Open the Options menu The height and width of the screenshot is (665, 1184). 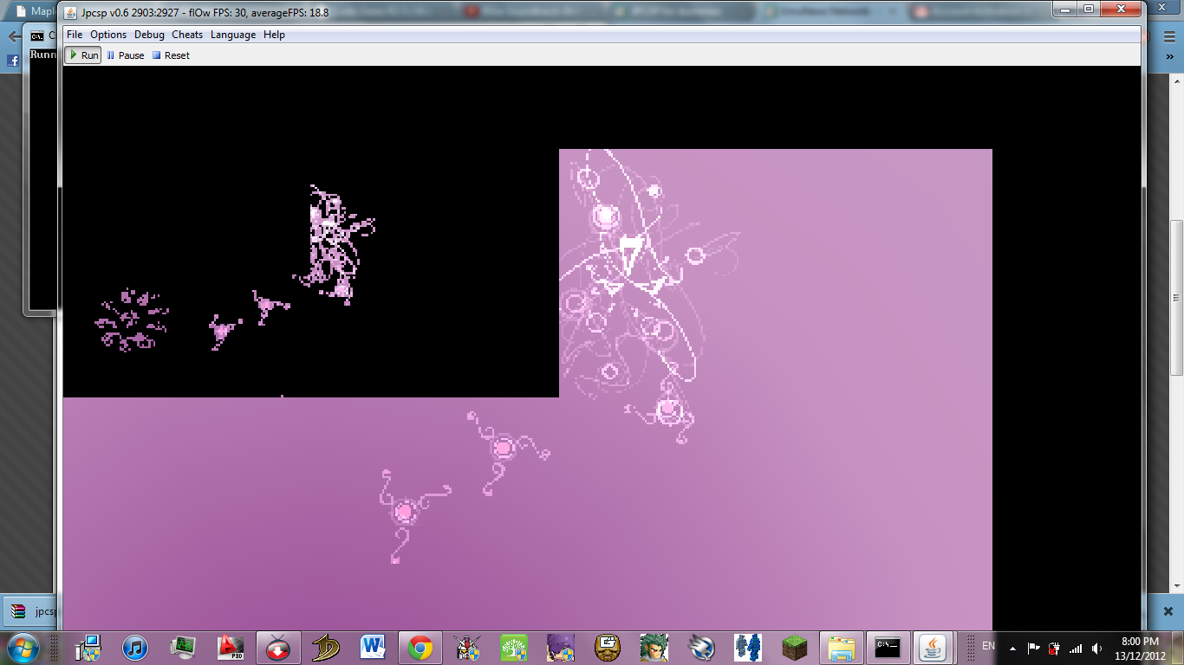click(x=108, y=35)
